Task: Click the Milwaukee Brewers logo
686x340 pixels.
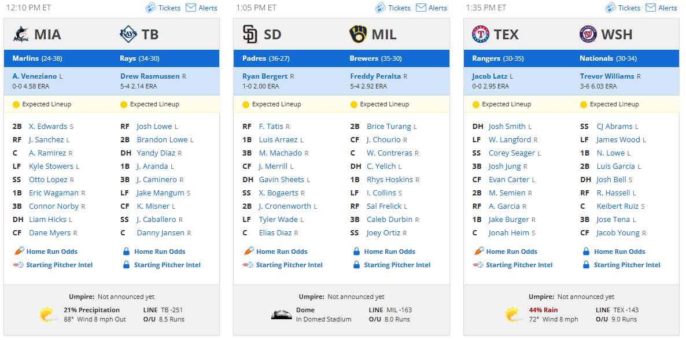Action: coord(358,35)
